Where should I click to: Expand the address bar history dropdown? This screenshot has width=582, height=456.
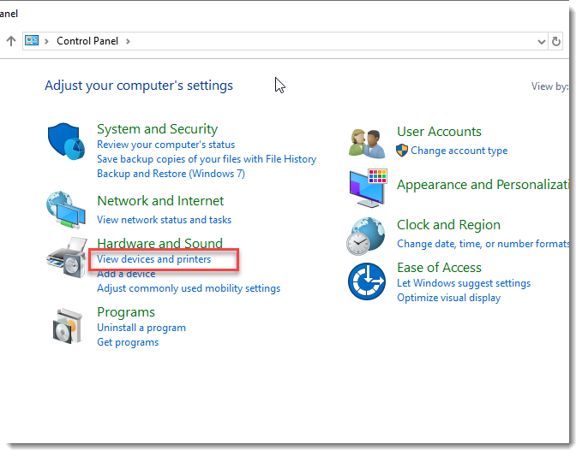coord(541,41)
